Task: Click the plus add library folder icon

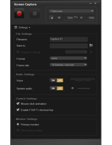Action: click(91, 52)
